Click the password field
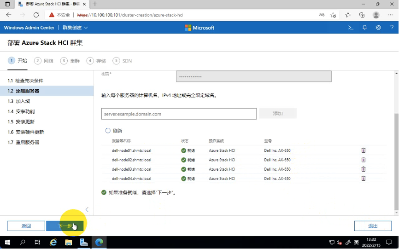This screenshot has height=249, width=399. coord(254,76)
